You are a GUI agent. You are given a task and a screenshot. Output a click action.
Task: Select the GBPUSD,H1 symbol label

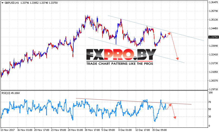coord(12,3)
